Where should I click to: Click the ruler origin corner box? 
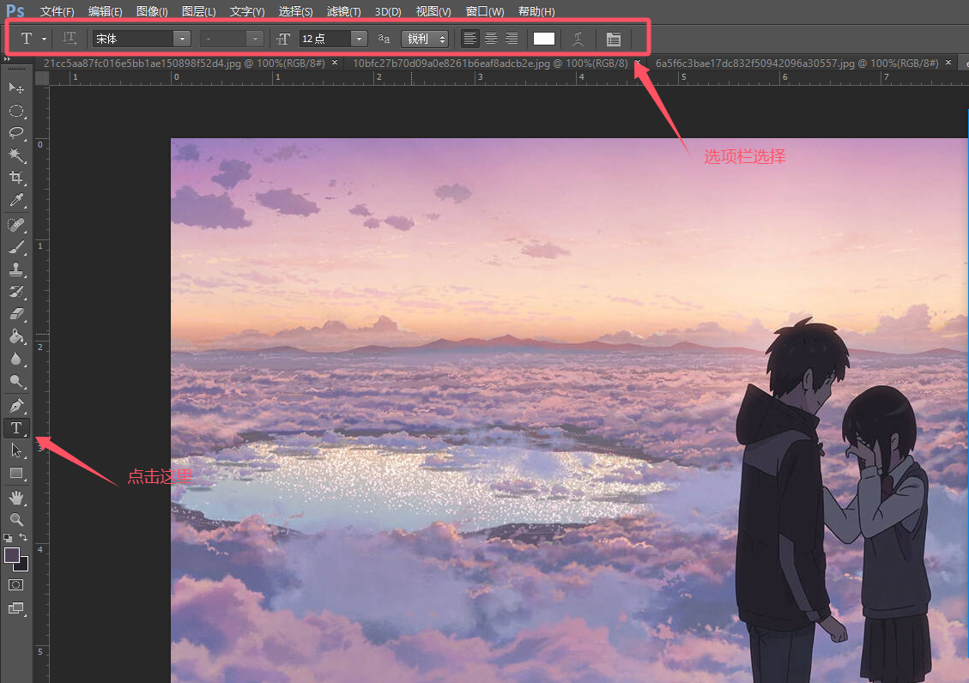point(42,78)
